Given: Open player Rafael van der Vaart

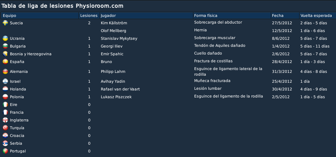Looking at the screenshot, I should 120,89.
